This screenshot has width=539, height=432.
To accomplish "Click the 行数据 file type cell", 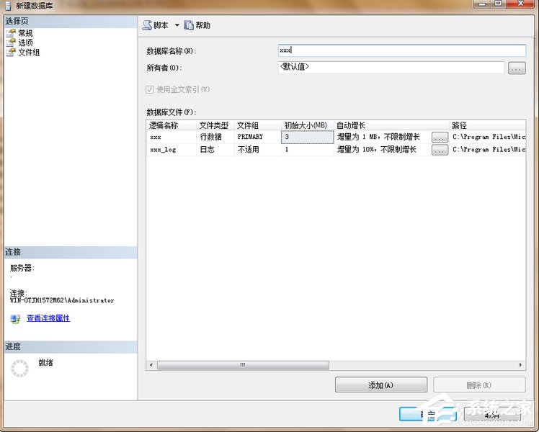I will click(215, 137).
